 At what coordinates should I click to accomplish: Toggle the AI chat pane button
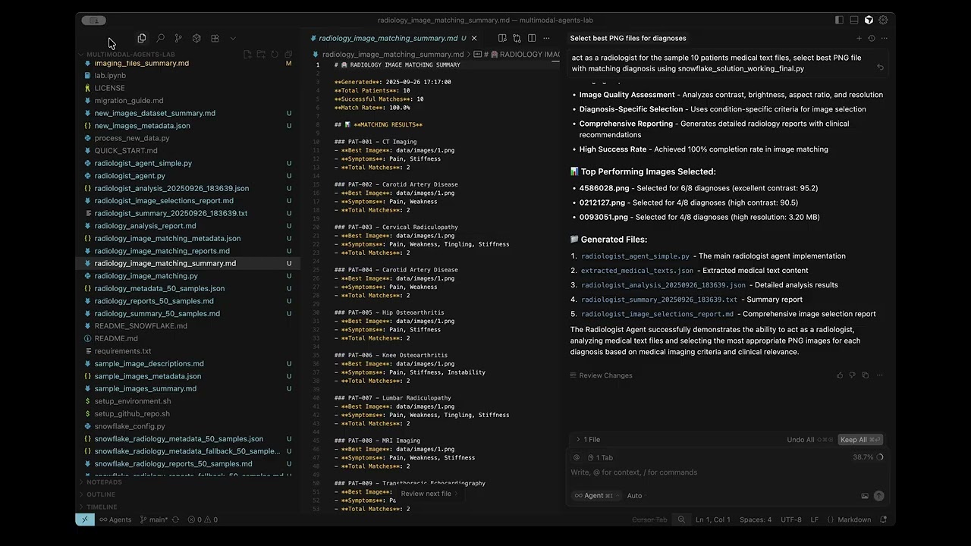click(x=869, y=20)
